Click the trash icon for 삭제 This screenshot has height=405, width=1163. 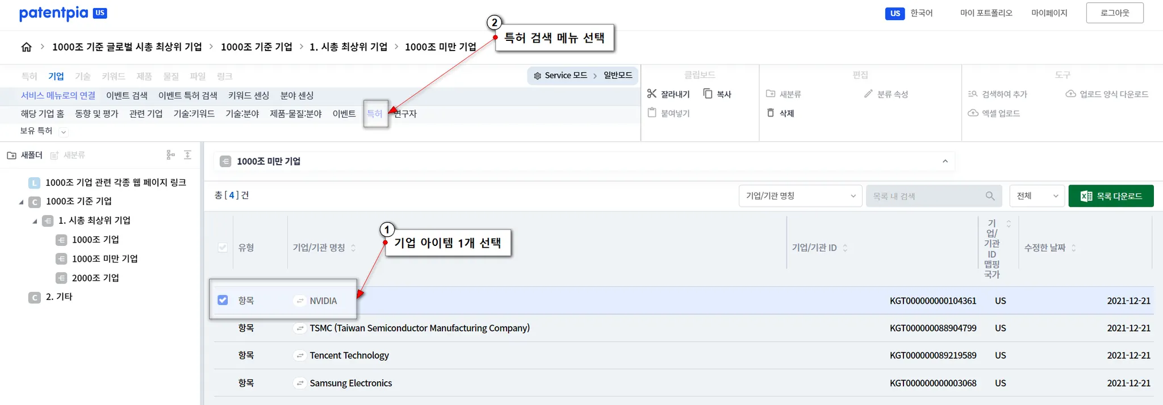coord(771,112)
